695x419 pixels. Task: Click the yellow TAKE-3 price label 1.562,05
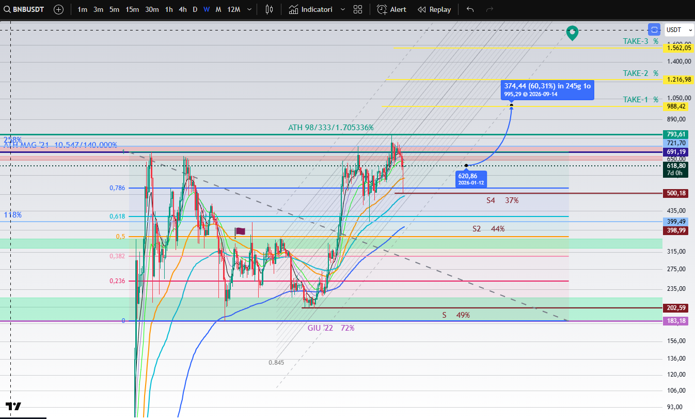click(678, 48)
